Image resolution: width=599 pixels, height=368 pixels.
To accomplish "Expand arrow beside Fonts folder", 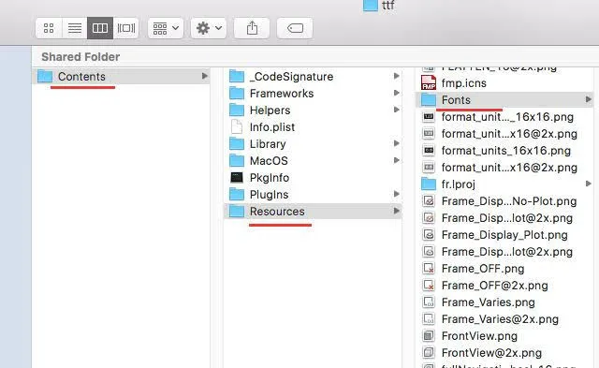I will click(x=589, y=99).
